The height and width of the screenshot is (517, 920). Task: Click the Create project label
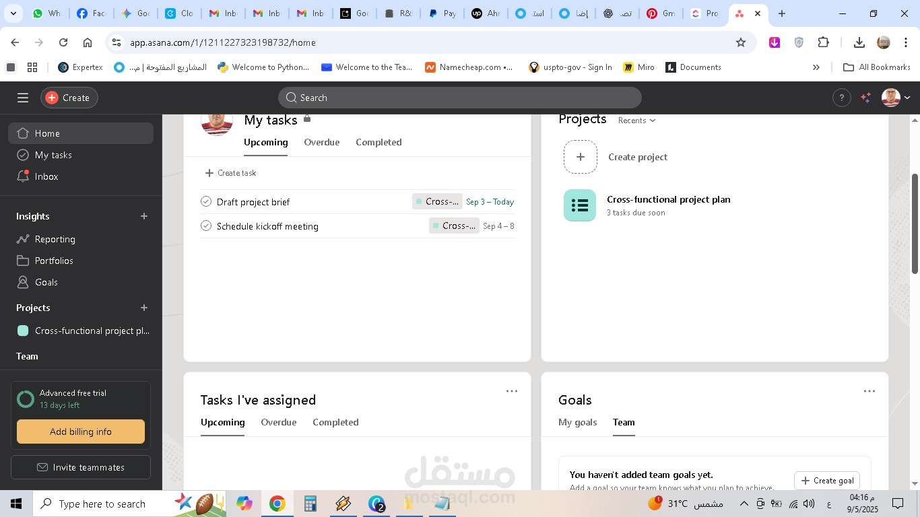638,157
